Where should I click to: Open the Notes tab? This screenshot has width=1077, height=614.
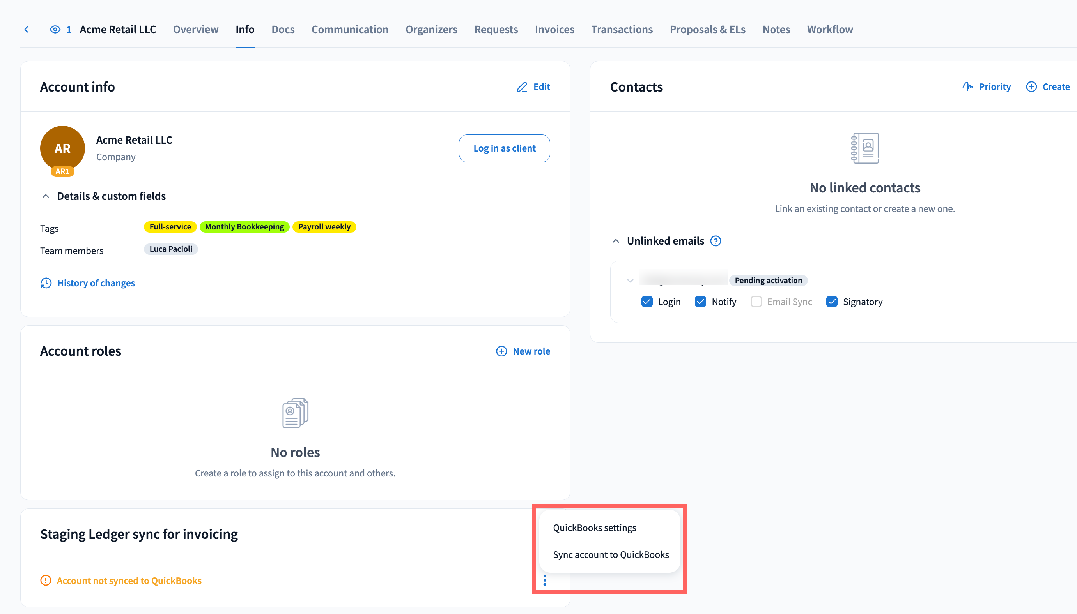tap(776, 29)
